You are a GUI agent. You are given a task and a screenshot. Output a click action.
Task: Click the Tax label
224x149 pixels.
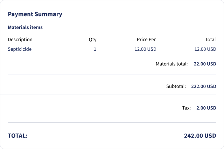click(x=187, y=108)
